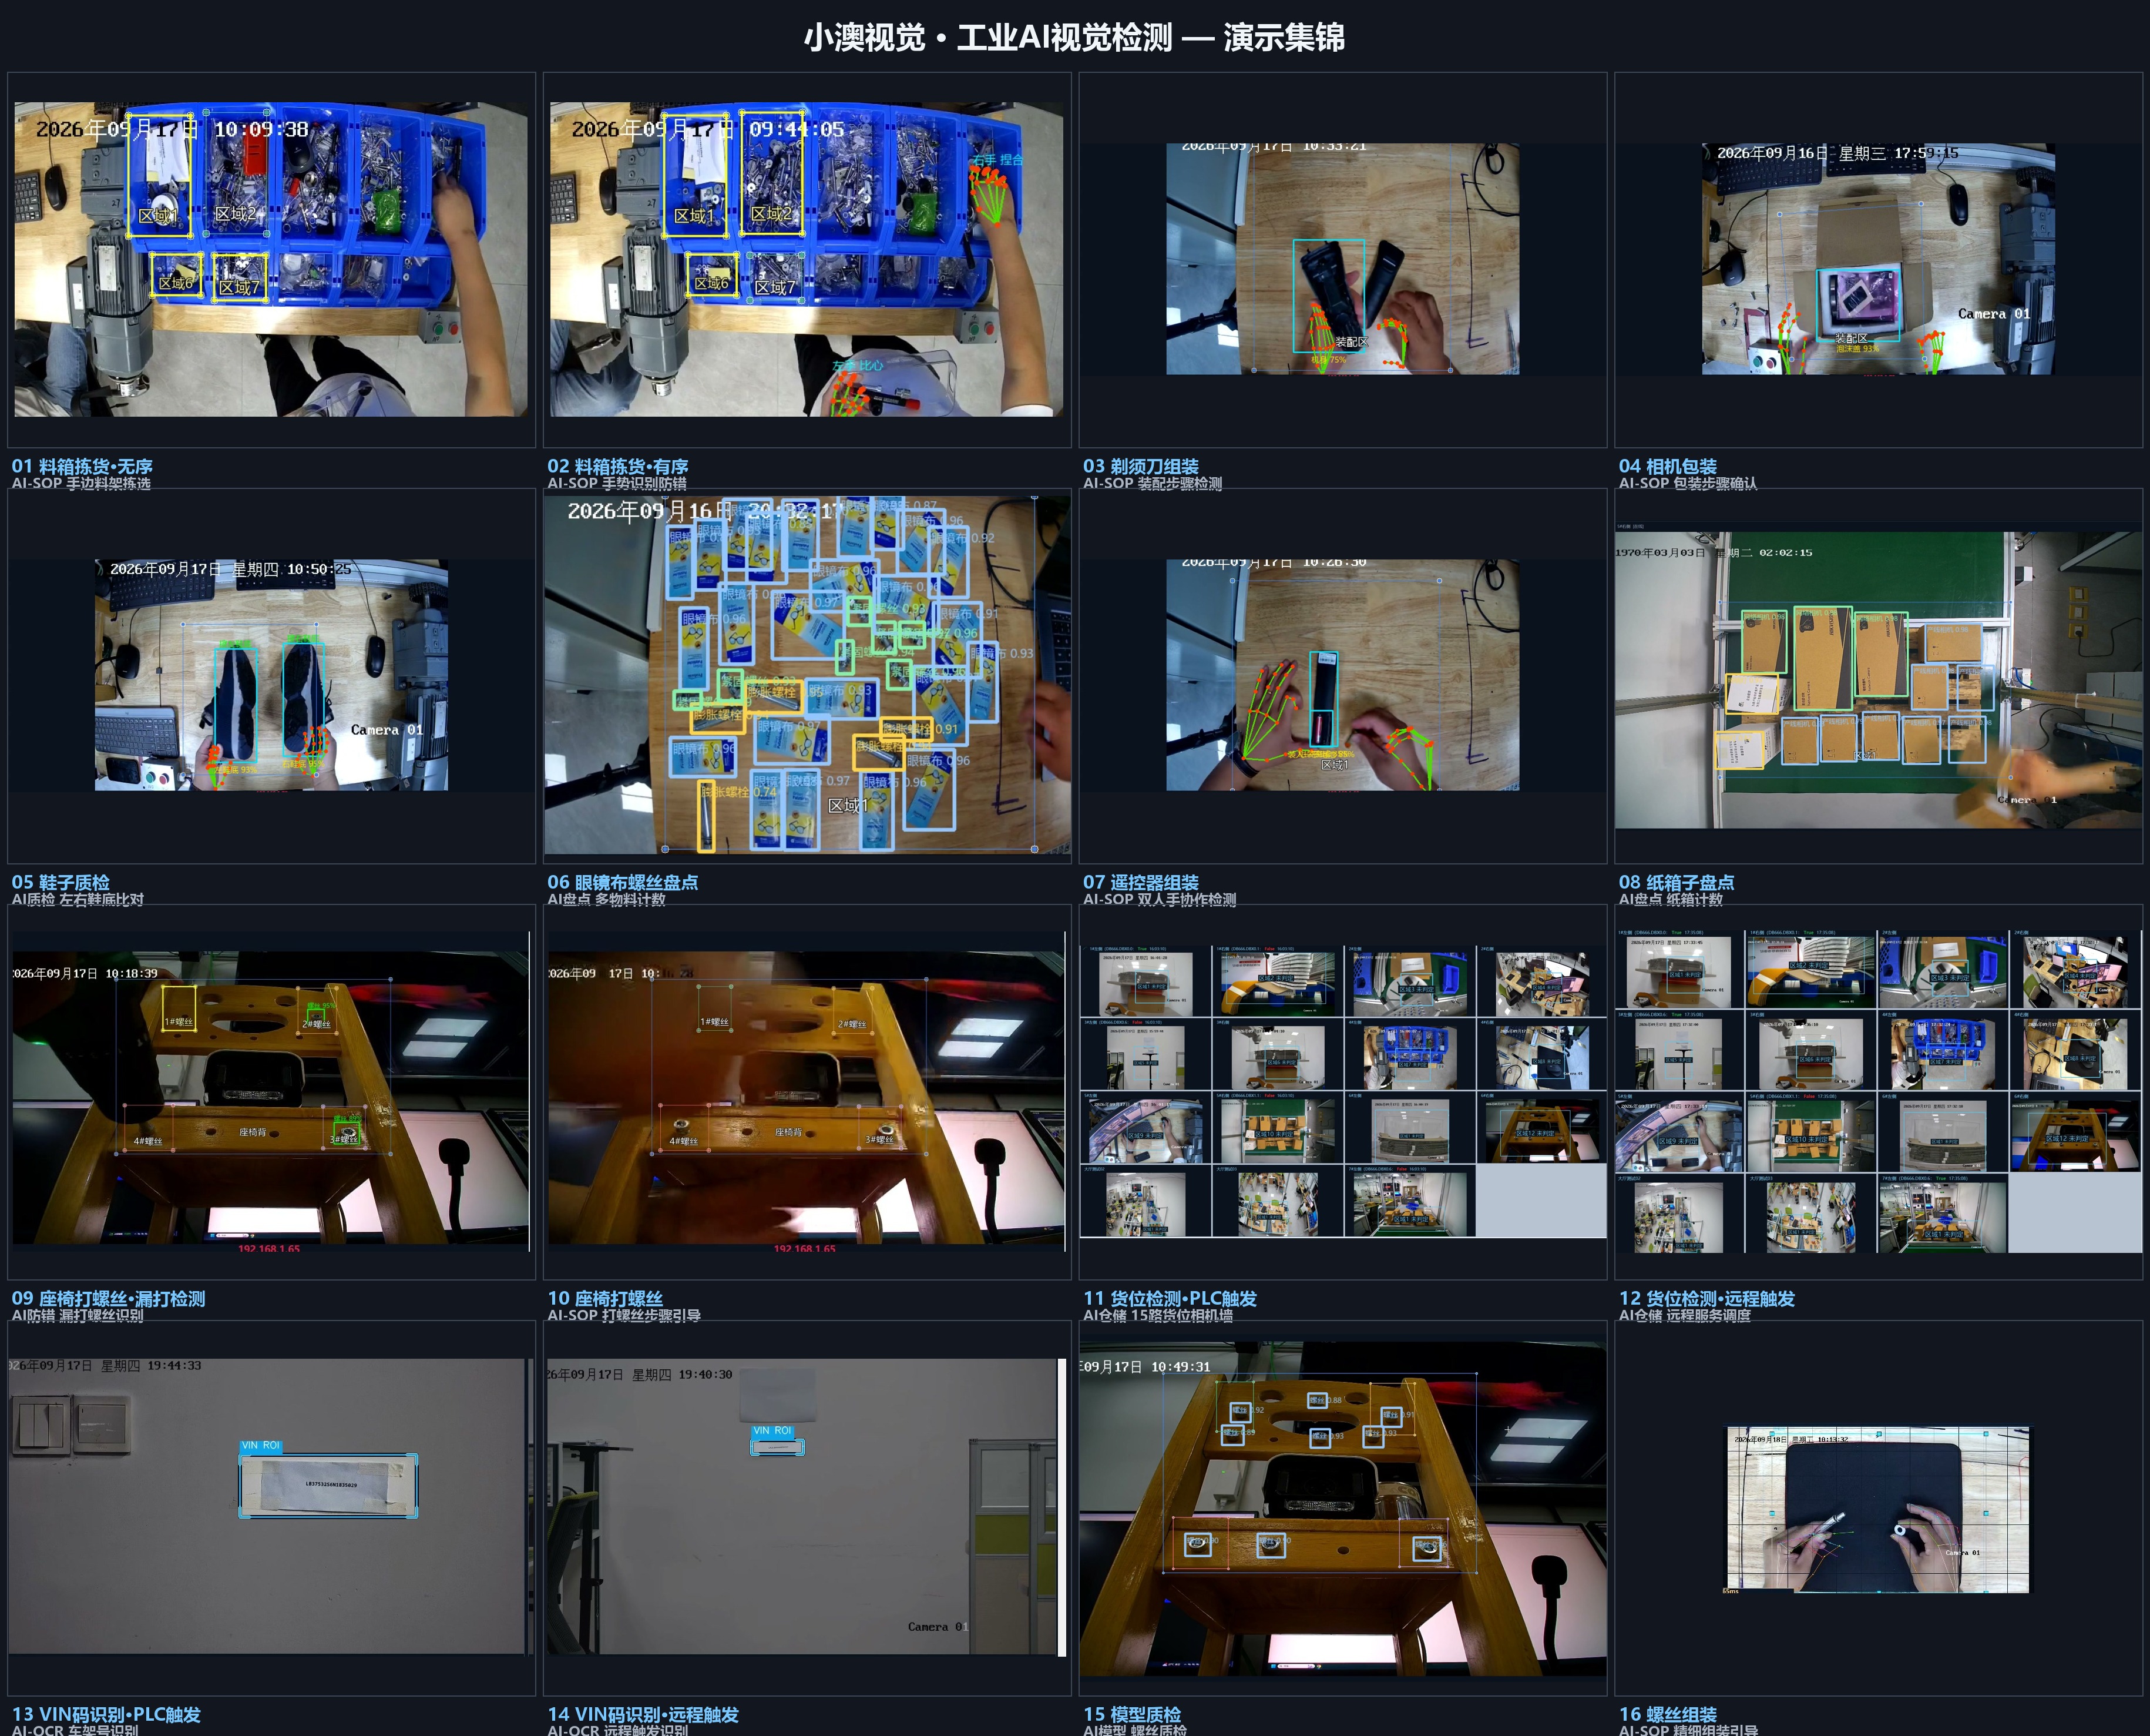Open the 12 货位检测·远程触发 camera wall thumbnail

click(x=1878, y=1092)
